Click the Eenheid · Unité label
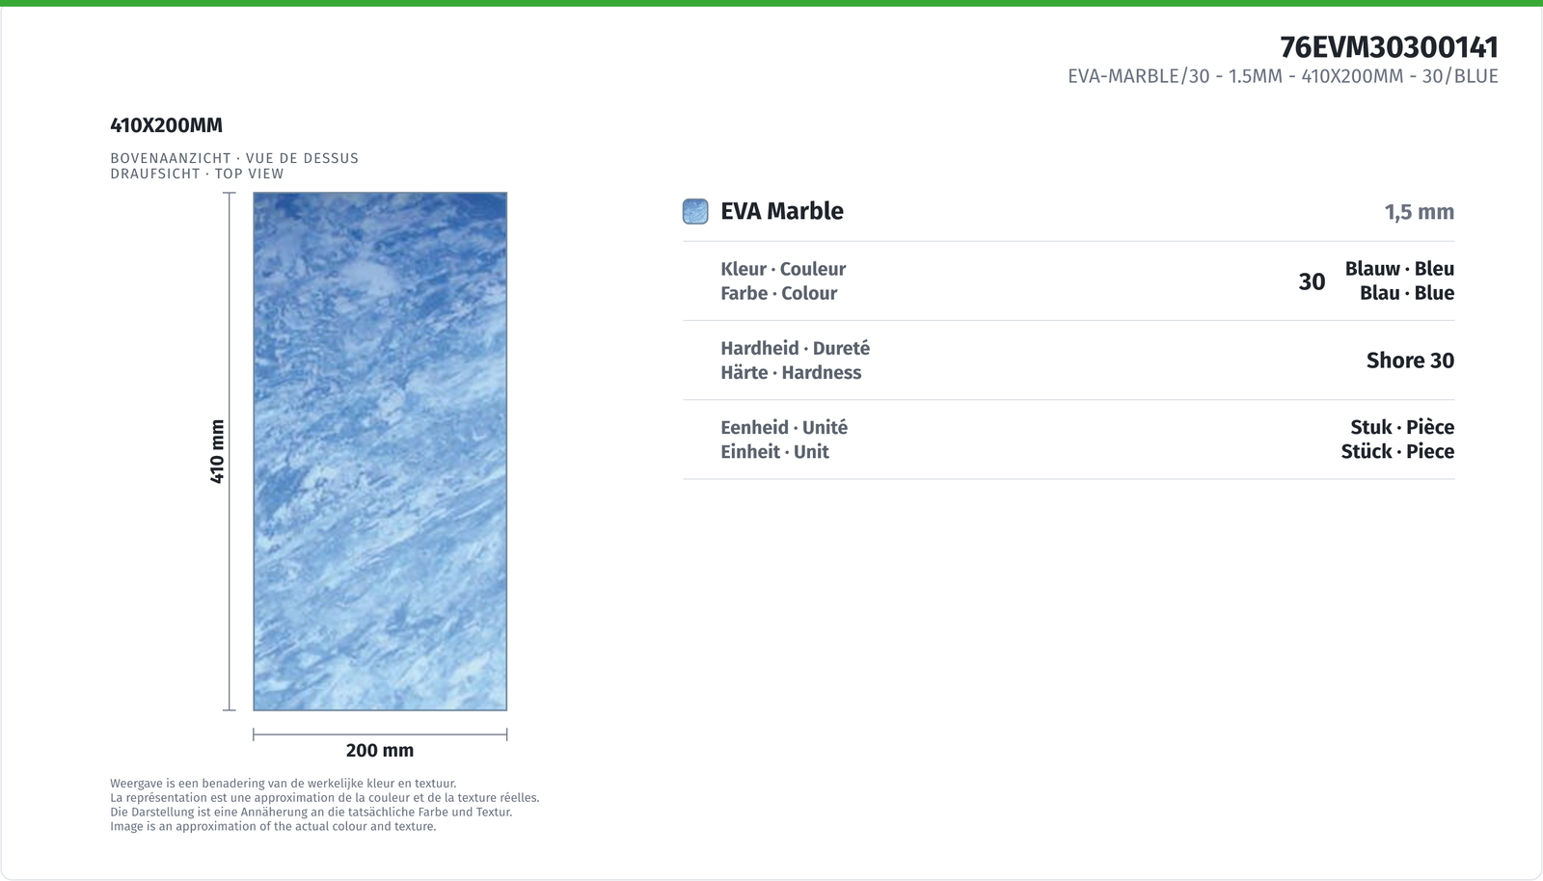Screen dimensions: 1543x881 click(x=784, y=427)
